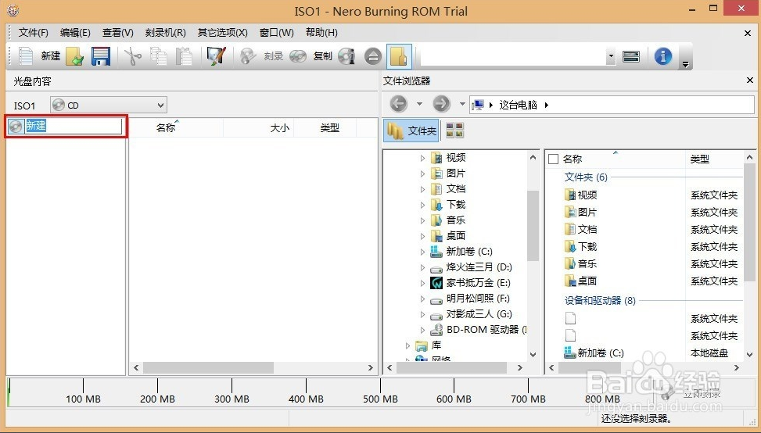Screen dimensions: 761x433
Task: Click the New compilation document icon
Action: click(x=26, y=56)
